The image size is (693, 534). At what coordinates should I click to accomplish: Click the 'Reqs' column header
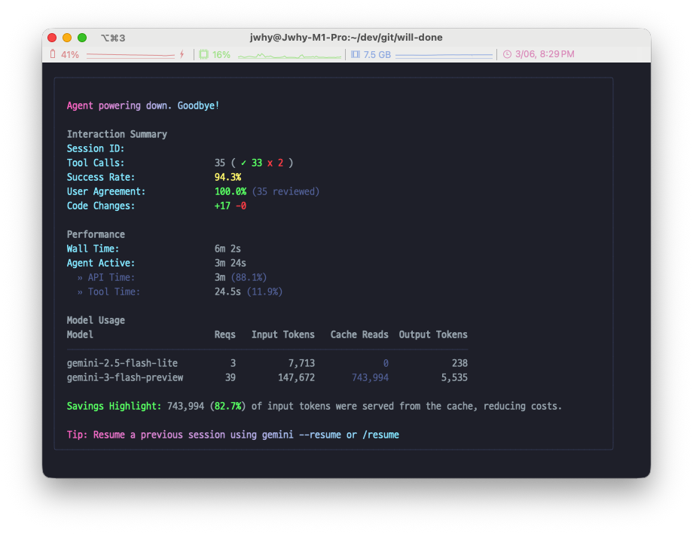[x=225, y=334]
